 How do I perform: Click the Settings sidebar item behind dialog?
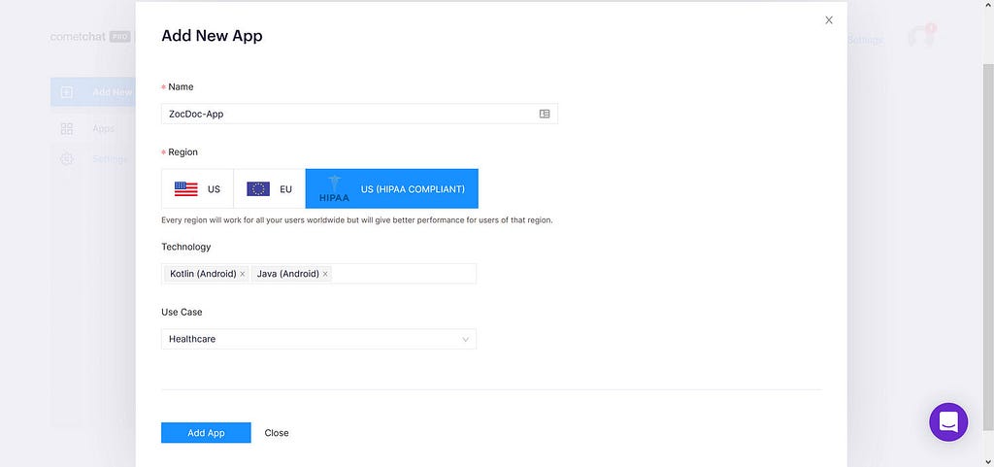[x=110, y=159]
